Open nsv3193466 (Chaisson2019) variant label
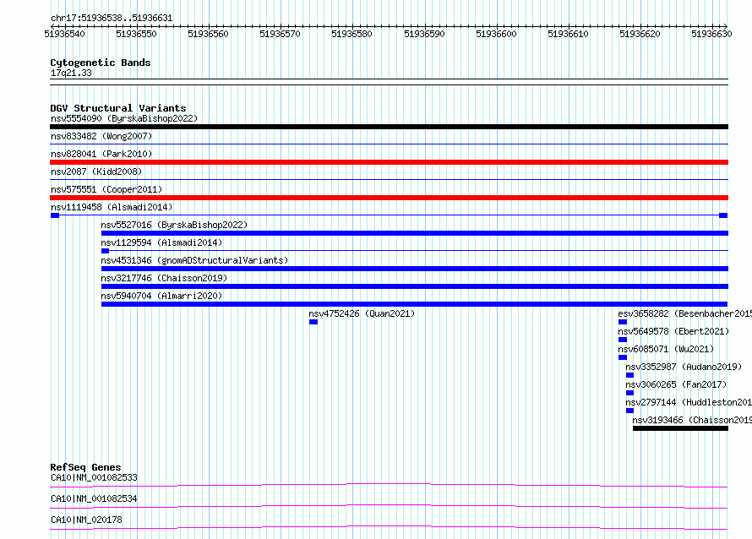The image size is (752, 539). (x=692, y=420)
